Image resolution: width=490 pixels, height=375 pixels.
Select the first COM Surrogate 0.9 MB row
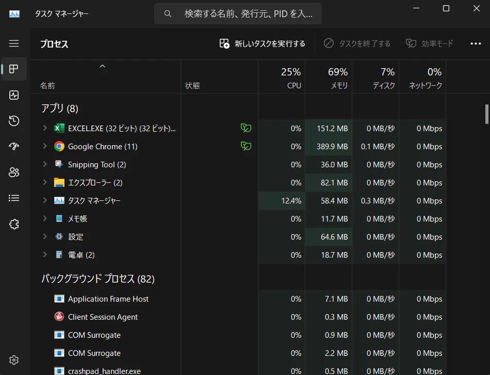(238, 335)
